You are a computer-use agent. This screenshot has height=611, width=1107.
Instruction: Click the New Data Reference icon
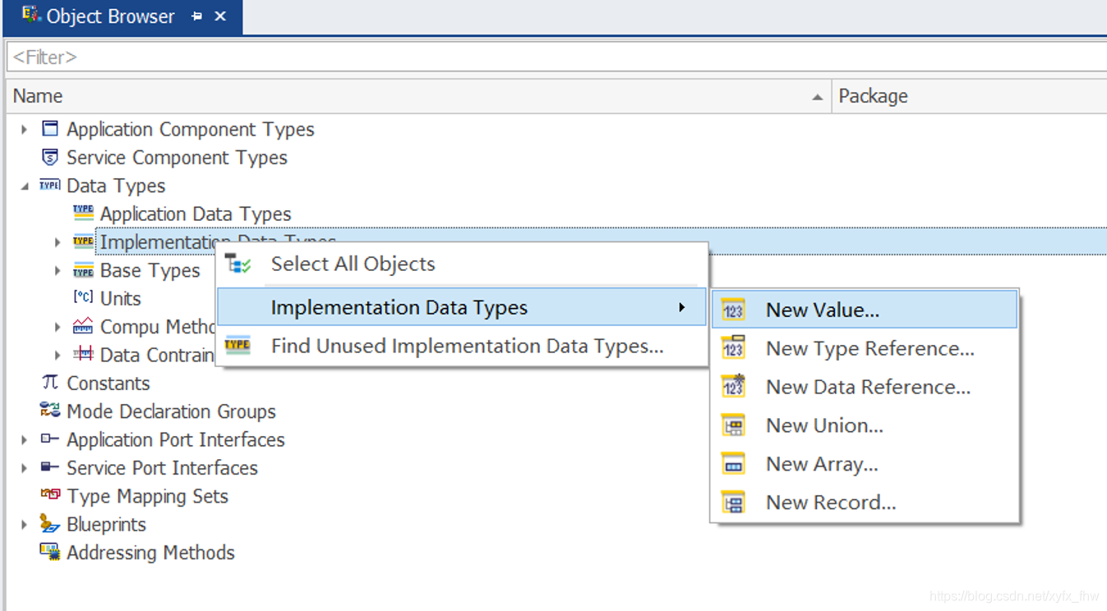point(733,386)
